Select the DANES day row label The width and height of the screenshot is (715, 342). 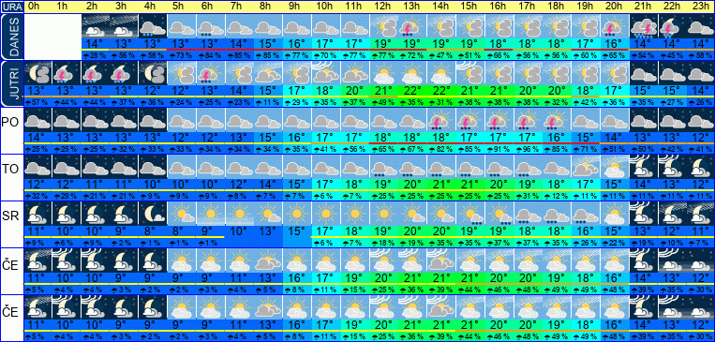12,37
